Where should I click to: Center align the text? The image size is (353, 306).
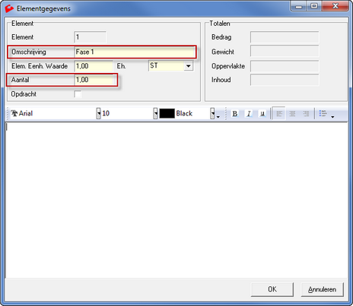(292, 113)
